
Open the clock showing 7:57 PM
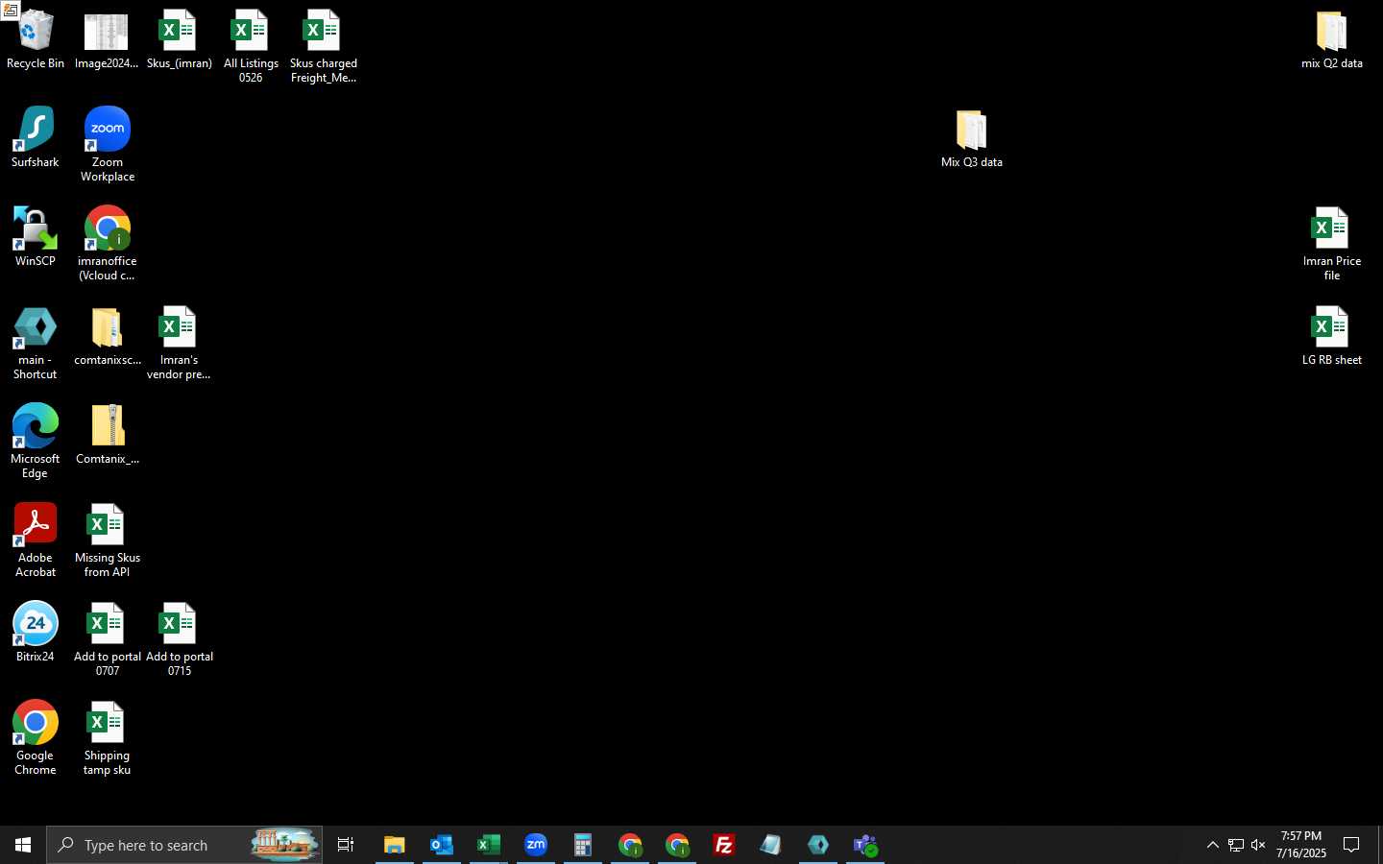[1301, 845]
